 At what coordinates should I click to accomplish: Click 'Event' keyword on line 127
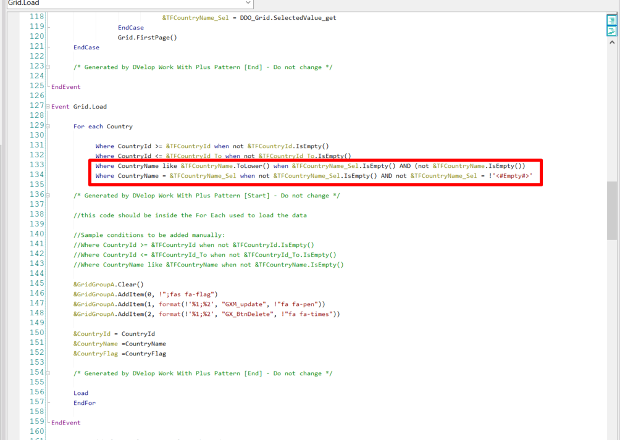coord(60,107)
